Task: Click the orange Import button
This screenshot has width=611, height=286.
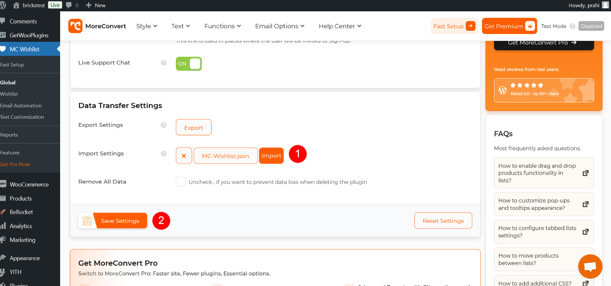Action: coord(271,156)
